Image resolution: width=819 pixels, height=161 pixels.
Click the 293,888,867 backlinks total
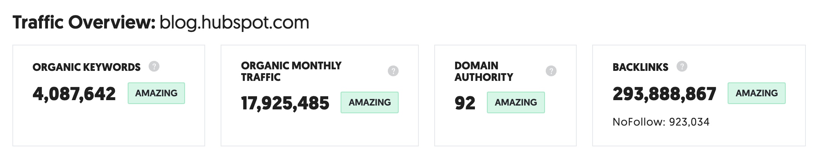[665, 94]
